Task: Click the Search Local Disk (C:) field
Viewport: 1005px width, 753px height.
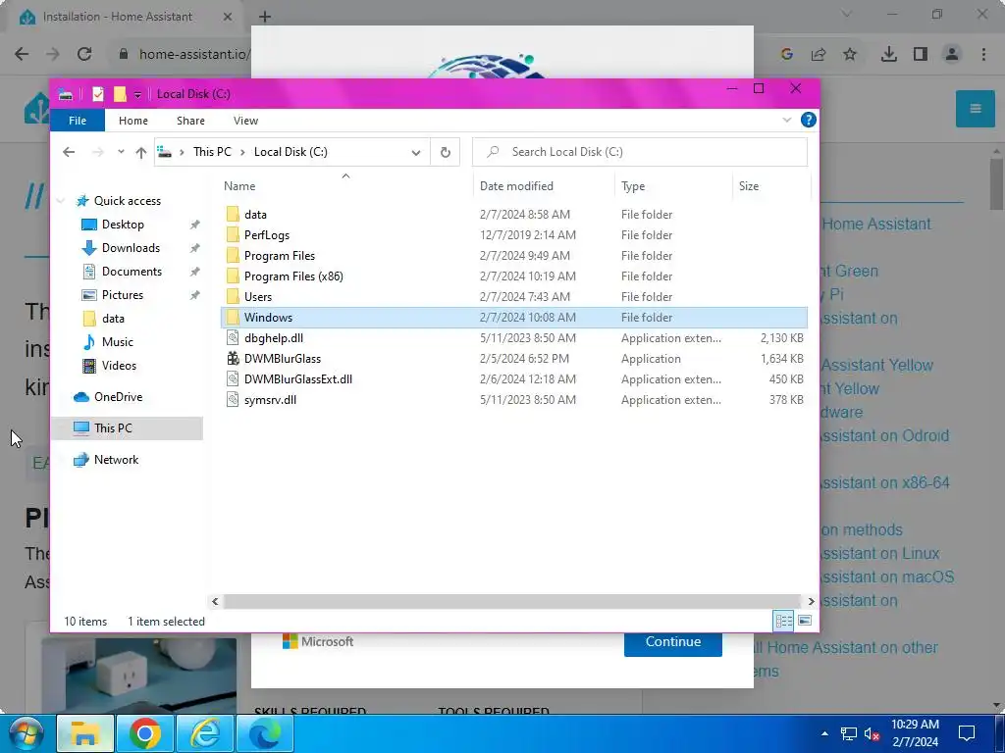Action: pyautogui.click(x=640, y=152)
